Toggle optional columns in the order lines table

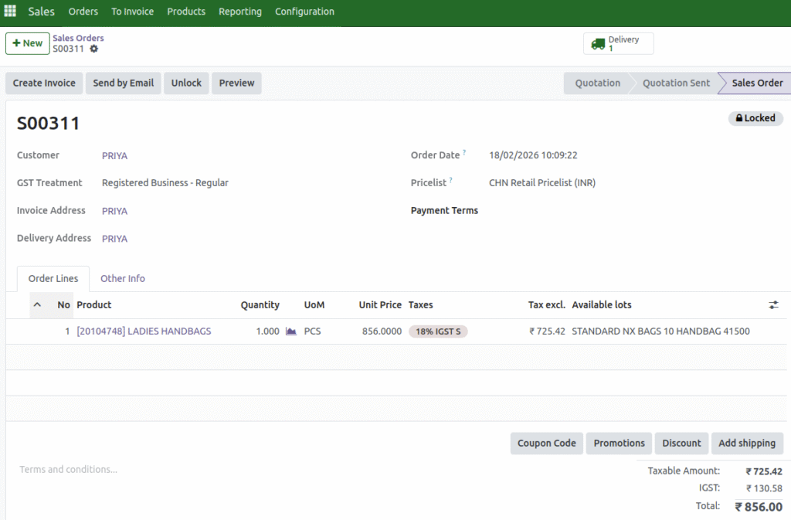click(773, 304)
